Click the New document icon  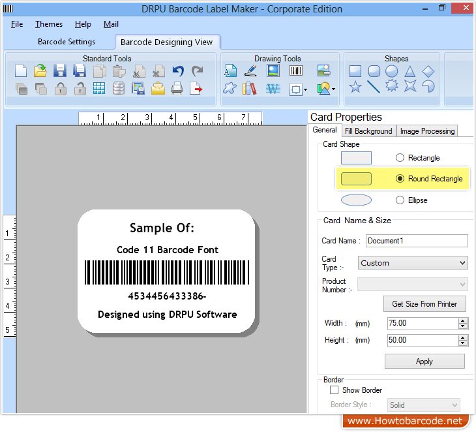coord(21,71)
